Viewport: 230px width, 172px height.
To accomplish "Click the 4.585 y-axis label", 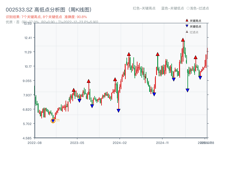I will (27, 138).
